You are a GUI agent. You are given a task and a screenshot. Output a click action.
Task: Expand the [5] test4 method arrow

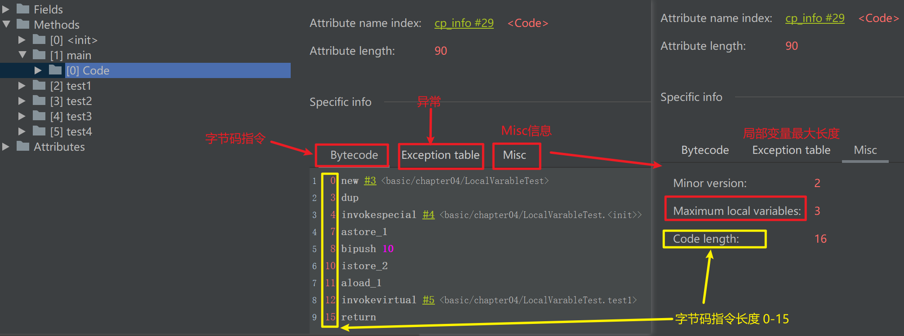point(22,131)
